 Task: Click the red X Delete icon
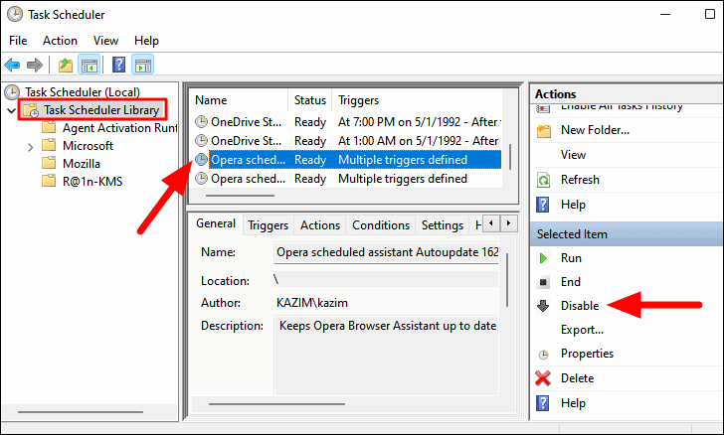543,378
